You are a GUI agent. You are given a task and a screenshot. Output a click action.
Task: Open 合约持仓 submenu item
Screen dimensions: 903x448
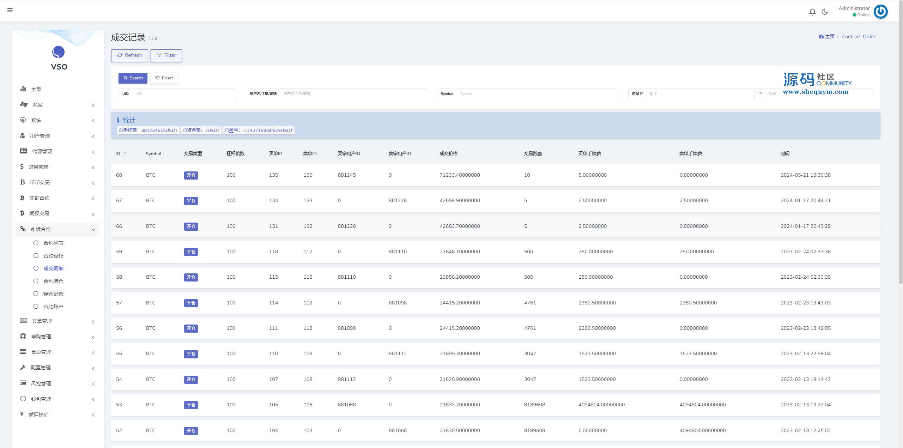53,281
